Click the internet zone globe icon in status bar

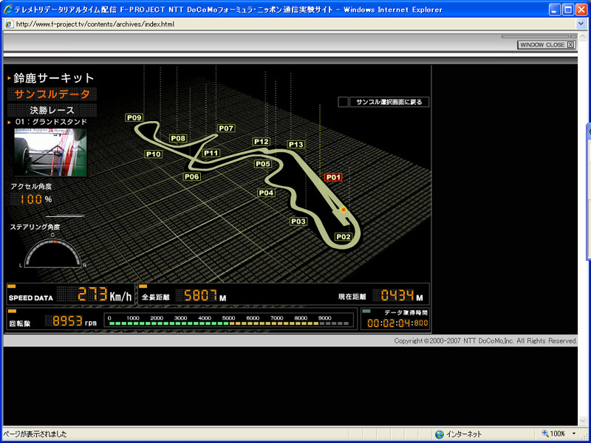pos(440,434)
